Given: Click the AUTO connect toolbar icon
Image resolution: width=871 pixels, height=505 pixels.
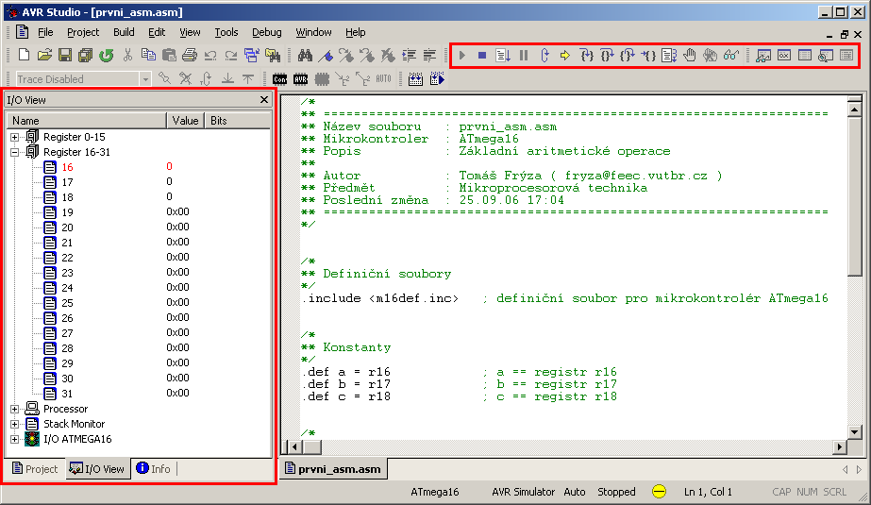Looking at the screenshot, I should (384, 79).
